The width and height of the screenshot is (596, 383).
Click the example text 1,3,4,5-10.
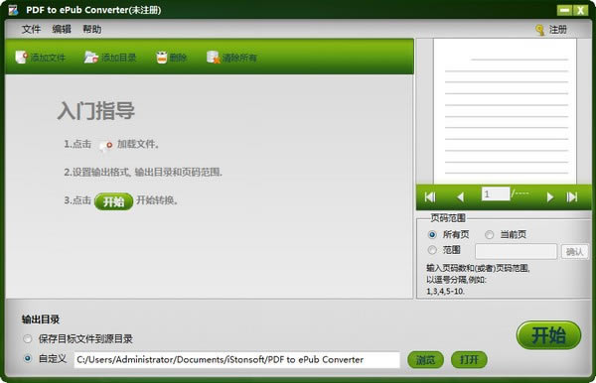point(445,292)
